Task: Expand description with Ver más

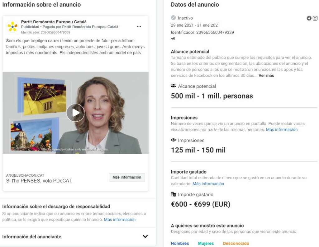Action: (266, 75)
